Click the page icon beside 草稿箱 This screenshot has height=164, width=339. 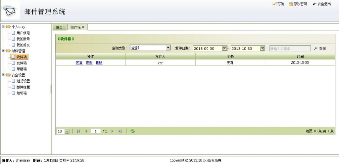pyautogui.click(x=13, y=69)
